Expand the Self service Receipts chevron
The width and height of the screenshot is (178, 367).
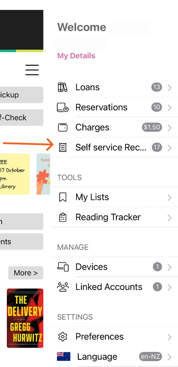click(170, 148)
